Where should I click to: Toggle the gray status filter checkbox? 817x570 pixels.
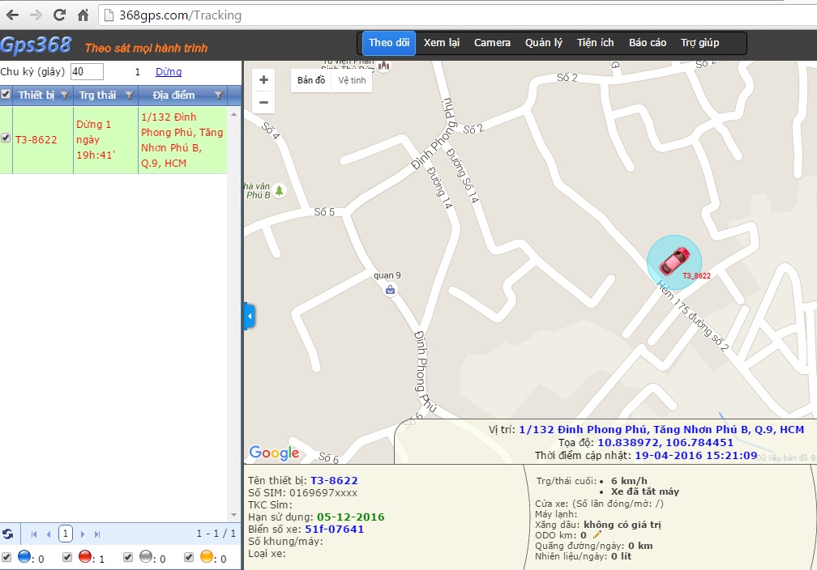tap(128, 557)
